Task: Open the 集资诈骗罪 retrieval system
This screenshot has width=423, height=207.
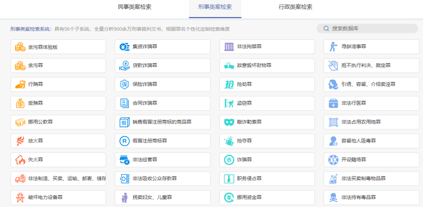Action: (x=162, y=47)
